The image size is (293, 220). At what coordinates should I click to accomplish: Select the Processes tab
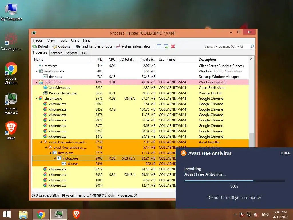pyautogui.click(x=40, y=53)
